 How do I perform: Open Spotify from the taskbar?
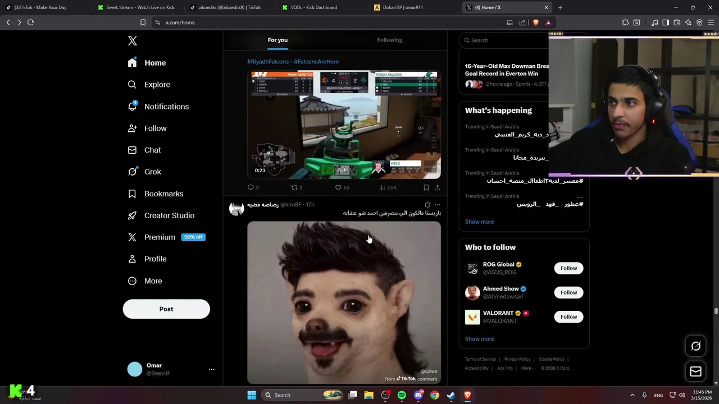tap(402, 395)
